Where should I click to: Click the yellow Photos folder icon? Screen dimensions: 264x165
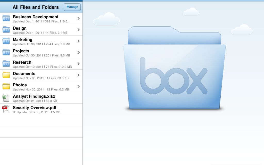[x=6, y=86]
